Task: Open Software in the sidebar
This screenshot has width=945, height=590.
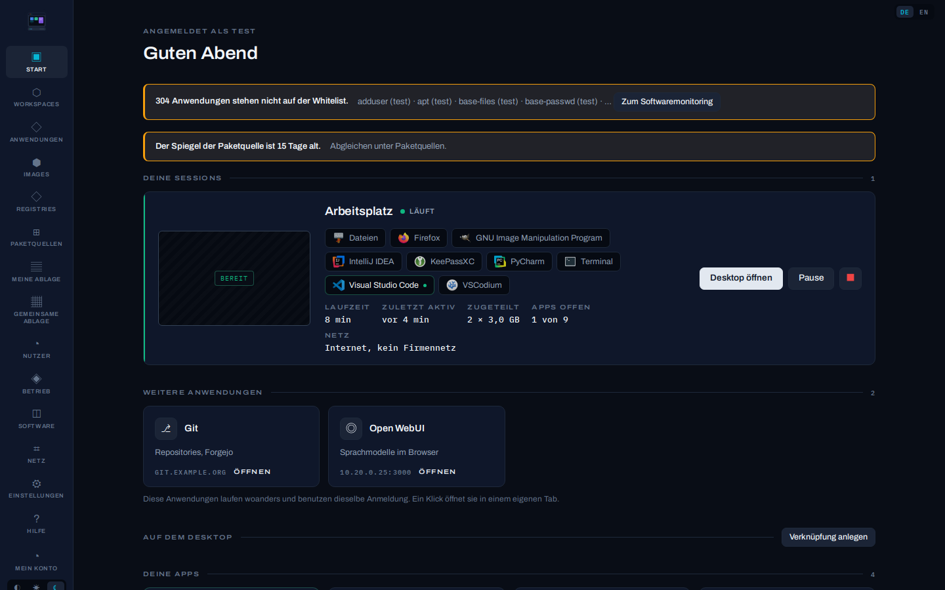Action: coord(37,419)
